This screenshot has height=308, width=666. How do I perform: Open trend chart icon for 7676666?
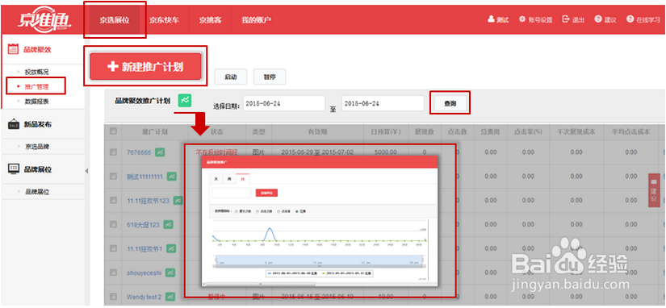pyautogui.click(x=160, y=152)
